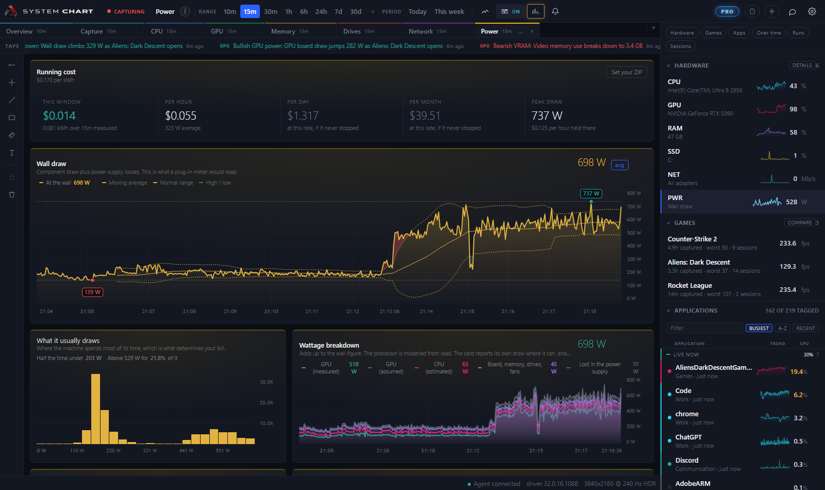Image resolution: width=825 pixels, height=490 pixels.
Task: Click the PRO badge button
Action: (x=727, y=11)
